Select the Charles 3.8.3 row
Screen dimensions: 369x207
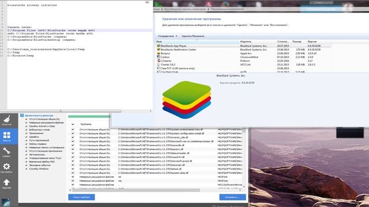tap(243, 64)
